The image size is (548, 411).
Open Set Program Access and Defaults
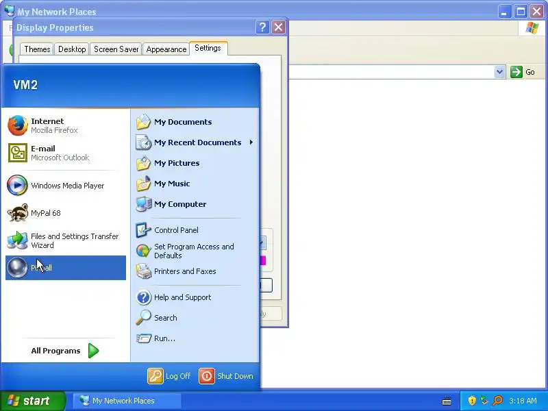195,251
